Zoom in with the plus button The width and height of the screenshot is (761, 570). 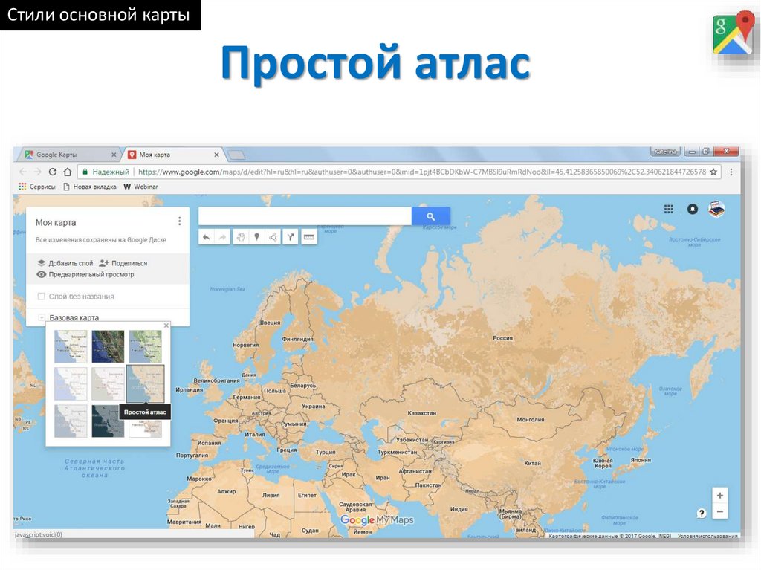pyautogui.click(x=719, y=495)
